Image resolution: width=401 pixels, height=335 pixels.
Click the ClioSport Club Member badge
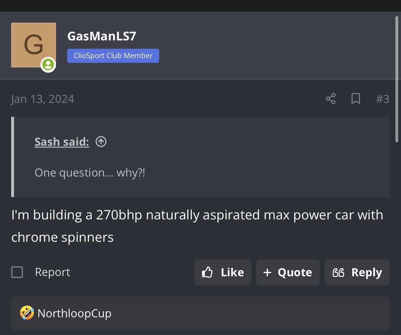click(113, 56)
